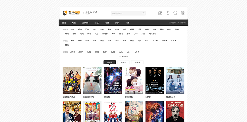Click the title 好家伙
Viewport: 247px width, 122px height.
pos(148,97)
